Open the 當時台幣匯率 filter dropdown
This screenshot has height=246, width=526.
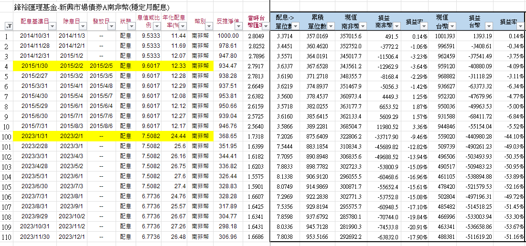266,26
